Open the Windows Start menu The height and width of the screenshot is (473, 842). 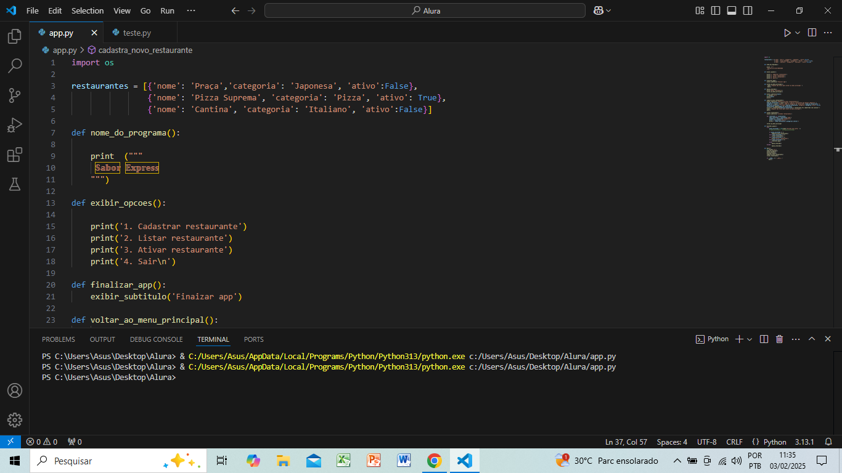15,461
